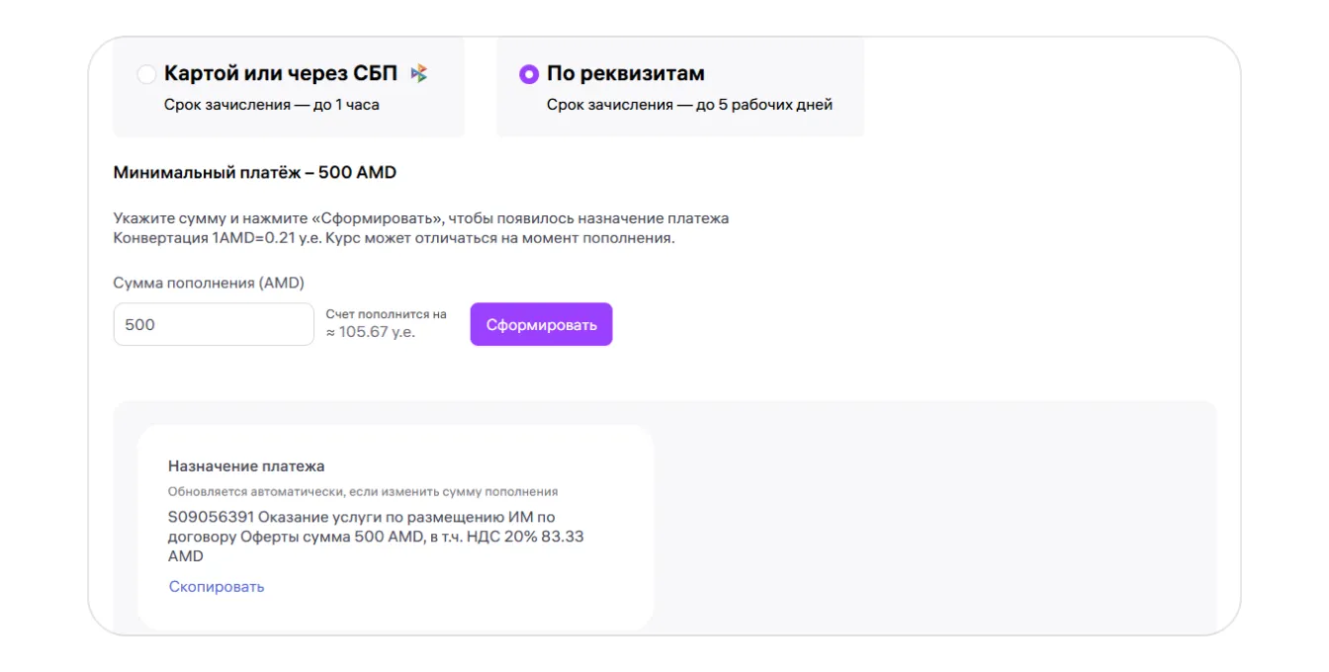Viewport: 1329px width, 672px height.
Task: Focus the «Сумма пополнения» amount field
Action: click(214, 324)
